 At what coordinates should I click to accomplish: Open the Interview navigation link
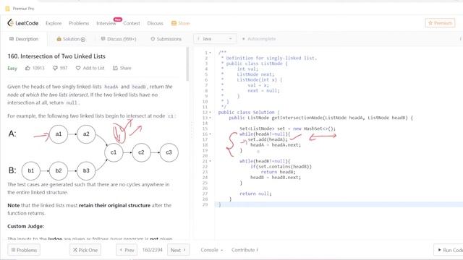tap(106, 23)
